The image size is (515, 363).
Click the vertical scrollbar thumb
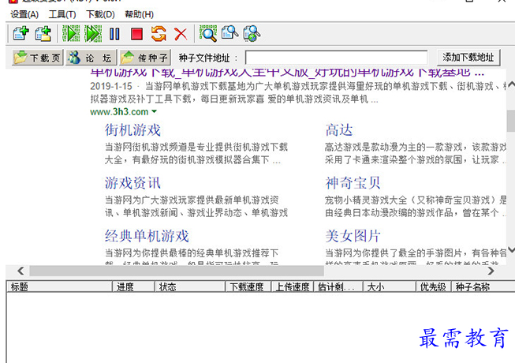point(511,121)
